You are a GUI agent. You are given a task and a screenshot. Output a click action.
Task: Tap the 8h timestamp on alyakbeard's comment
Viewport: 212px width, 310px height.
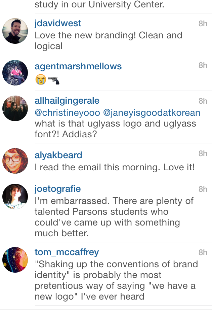pos(203,153)
